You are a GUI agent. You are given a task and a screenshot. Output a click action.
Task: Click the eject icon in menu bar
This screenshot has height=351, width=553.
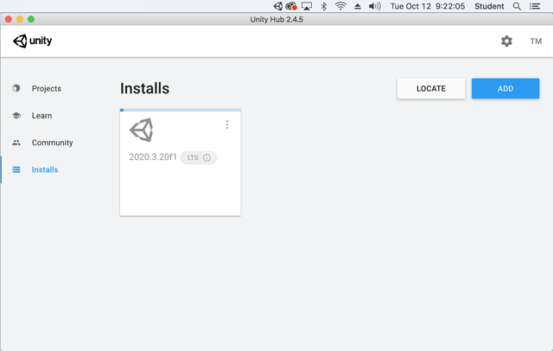pos(358,6)
